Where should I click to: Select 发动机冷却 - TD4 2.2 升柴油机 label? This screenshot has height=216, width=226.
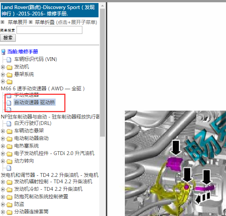point(48,189)
